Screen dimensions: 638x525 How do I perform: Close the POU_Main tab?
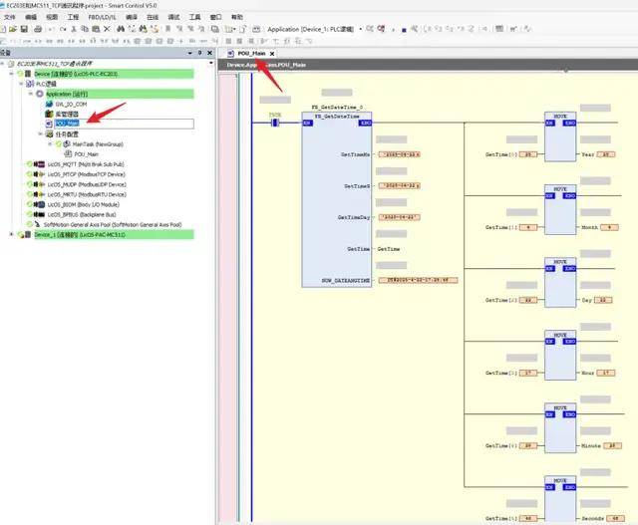coord(271,53)
